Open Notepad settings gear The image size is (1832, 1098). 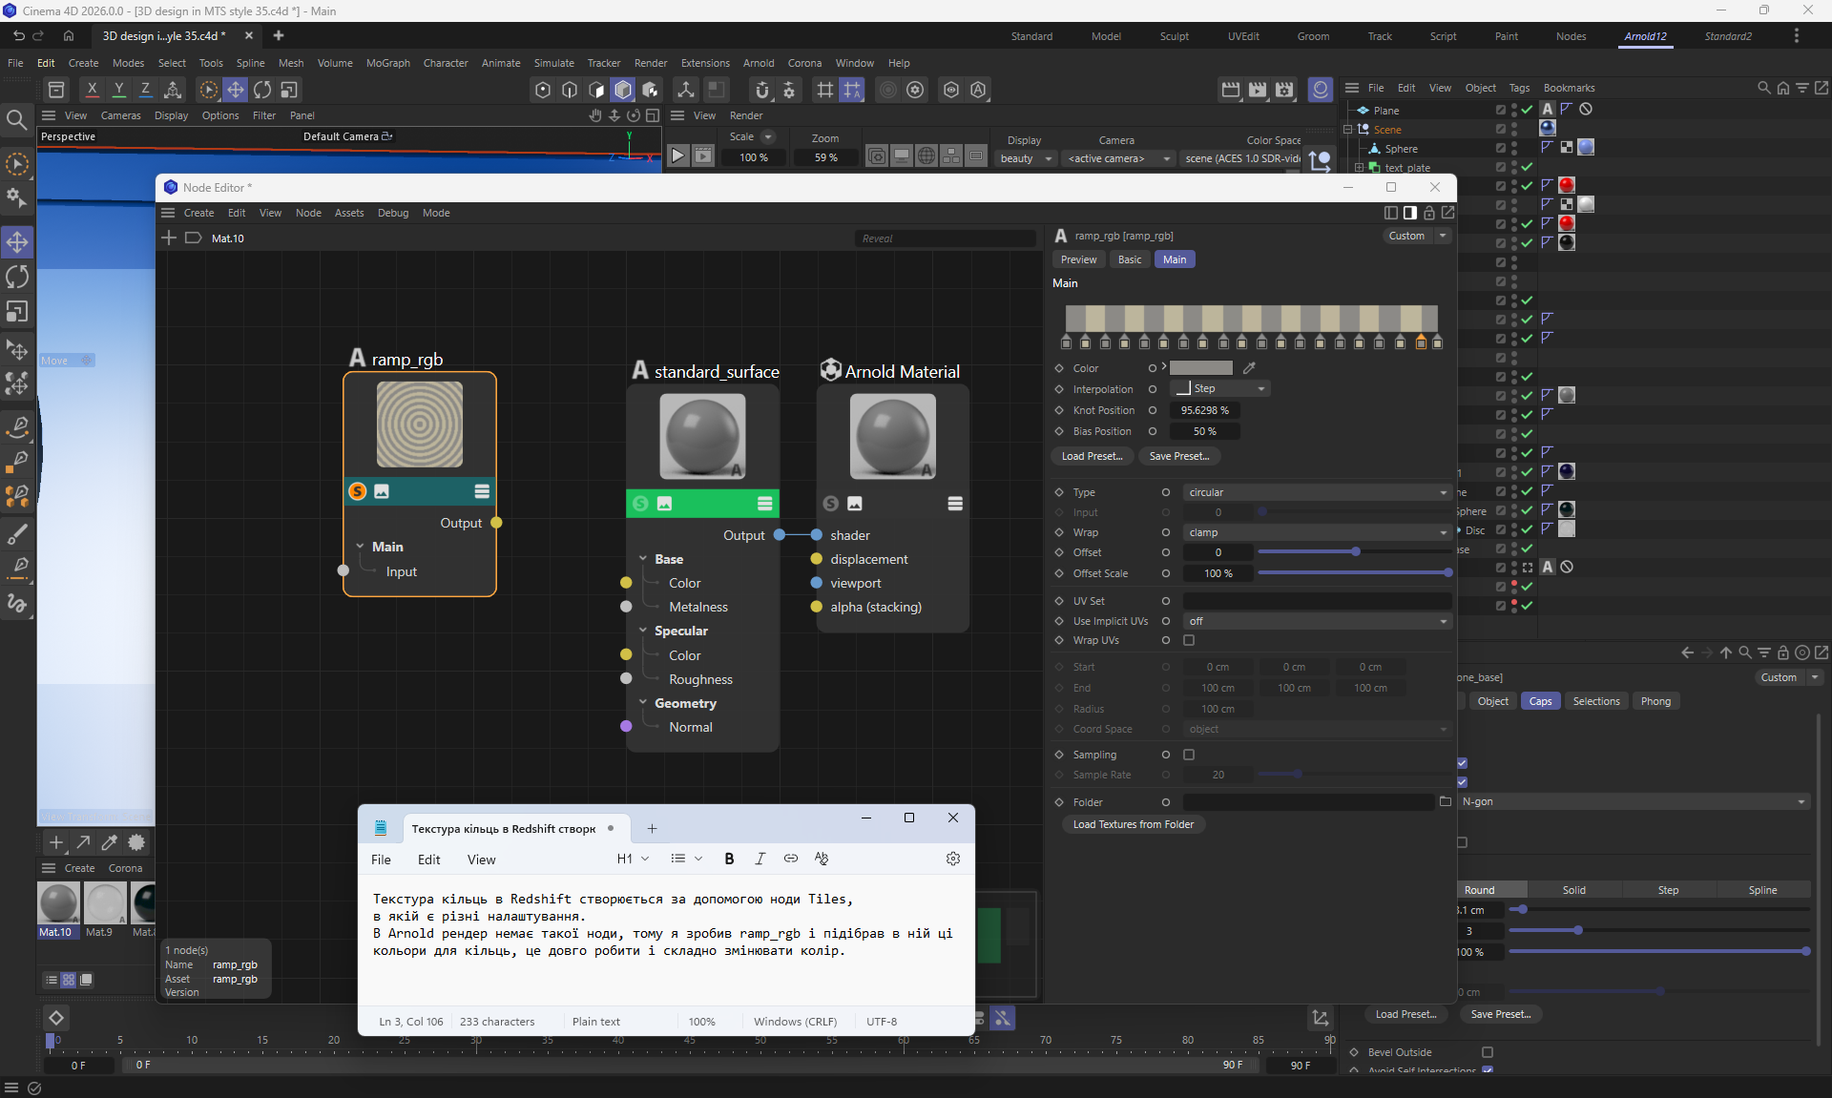point(952,859)
